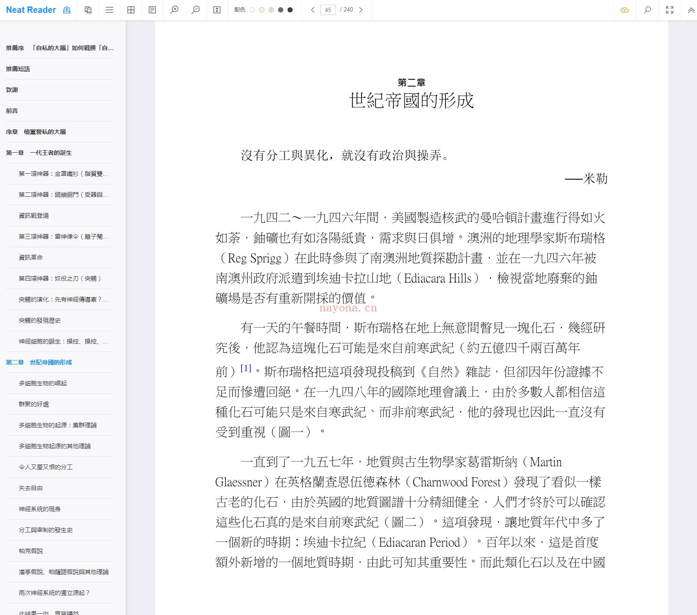697x615 pixels.
Task: Open 前言 in the contents
Action: pyautogui.click(x=60, y=111)
